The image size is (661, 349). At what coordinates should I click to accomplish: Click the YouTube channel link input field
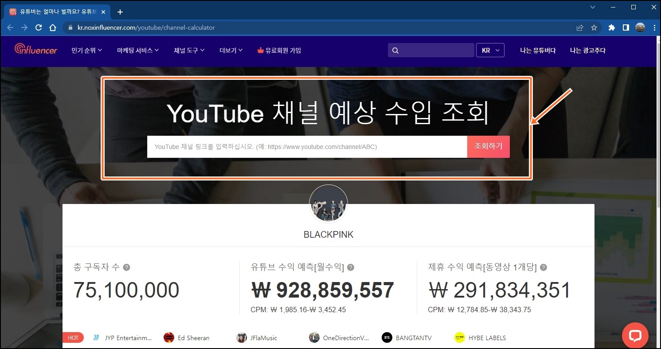coord(307,146)
